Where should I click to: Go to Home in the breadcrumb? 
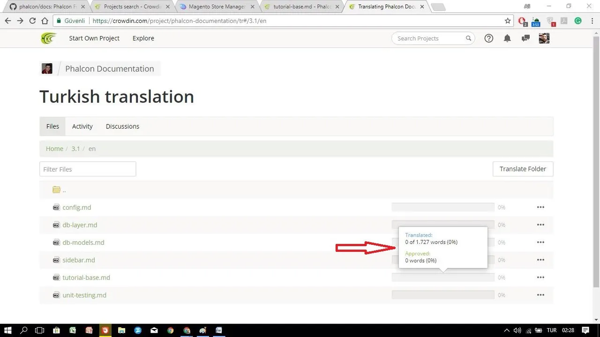point(54,149)
